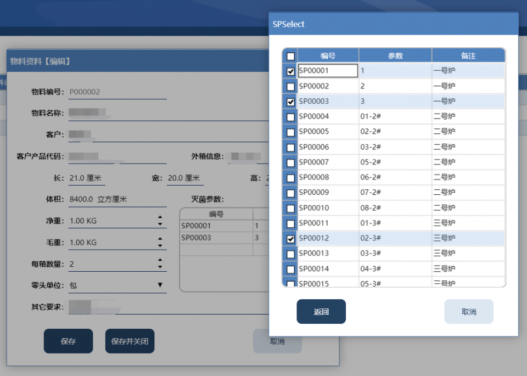Check the SP00002 row checkbox

click(x=291, y=86)
